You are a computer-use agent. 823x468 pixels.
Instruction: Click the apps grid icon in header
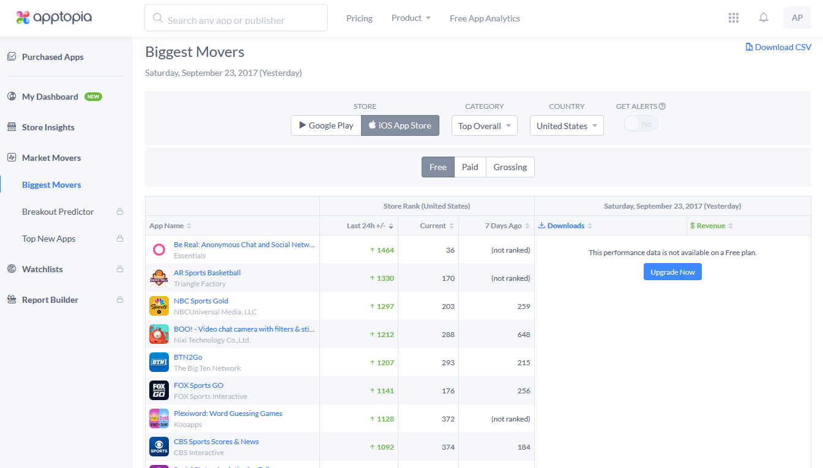(x=734, y=18)
